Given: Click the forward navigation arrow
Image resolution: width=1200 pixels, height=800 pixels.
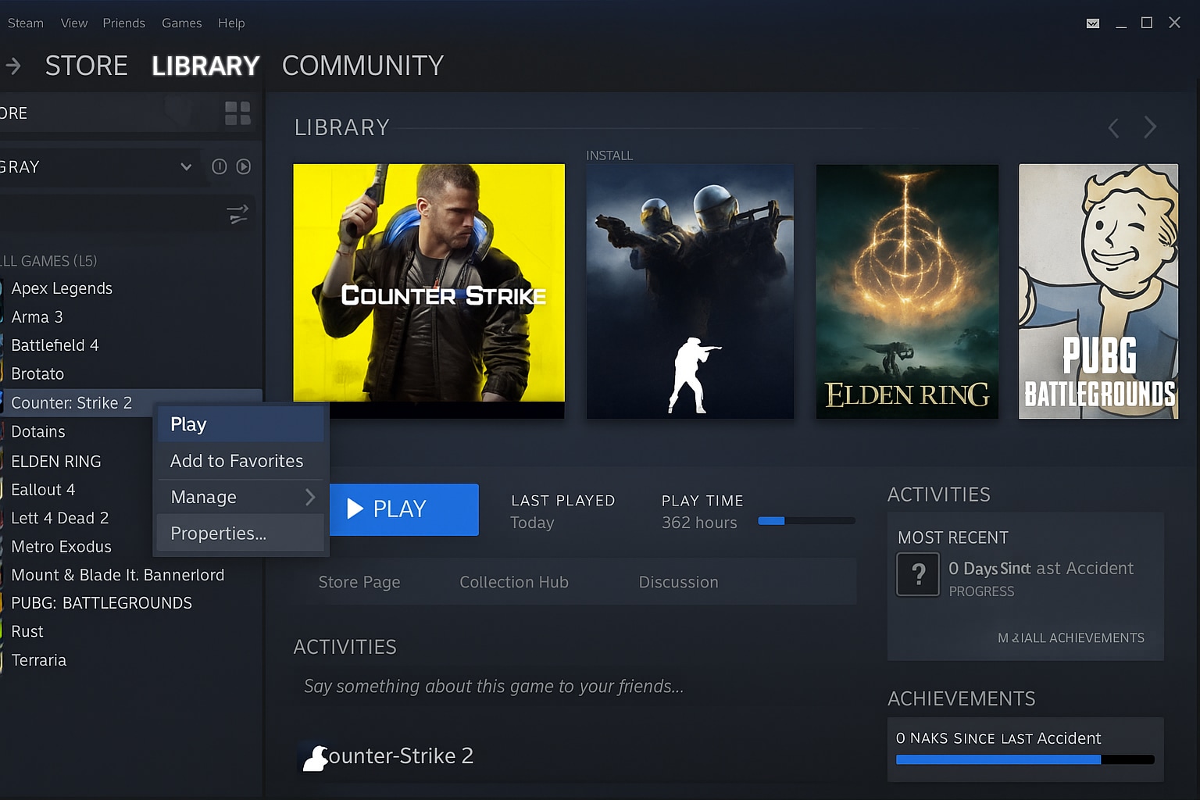Looking at the screenshot, I should (13, 66).
